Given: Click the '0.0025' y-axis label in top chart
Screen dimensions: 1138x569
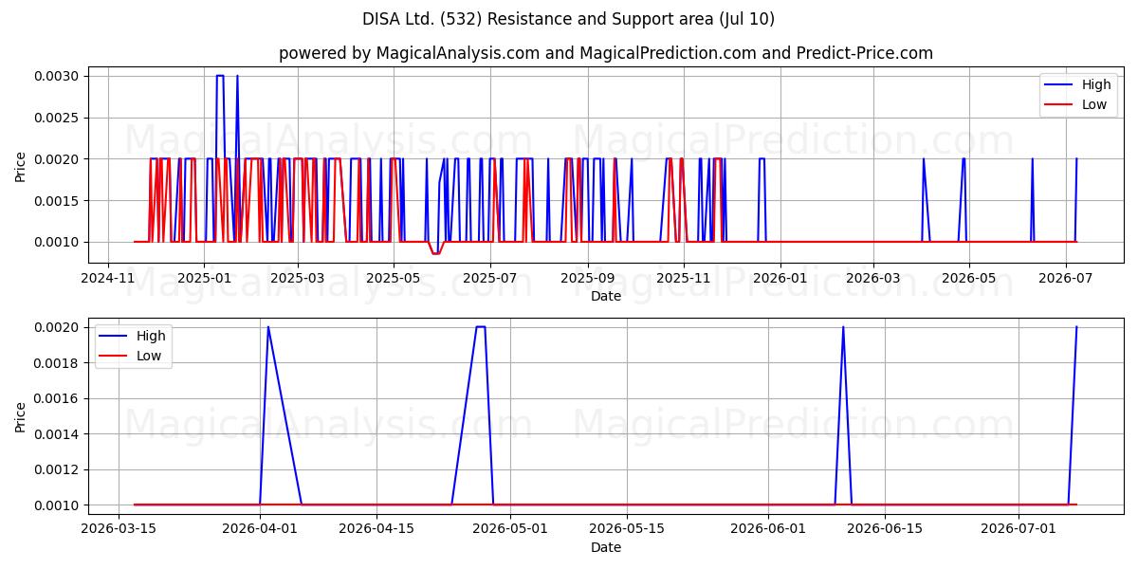Looking at the screenshot, I should (x=59, y=118).
